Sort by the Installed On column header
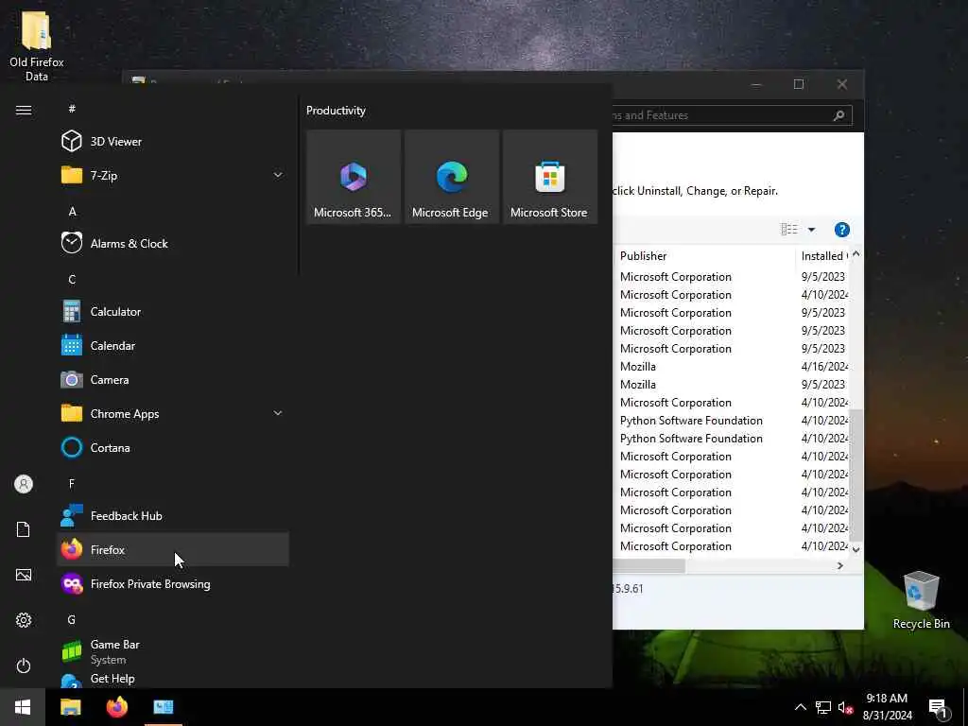The height and width of the screenshot is (726, 968). (822, 255)
